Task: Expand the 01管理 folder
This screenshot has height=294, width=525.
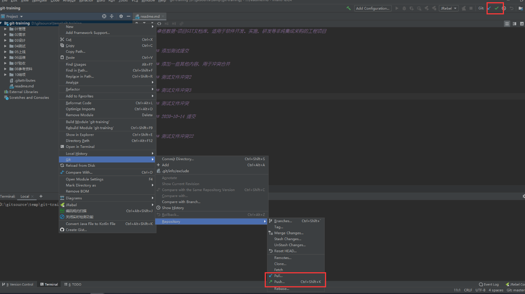Action: 6,29
